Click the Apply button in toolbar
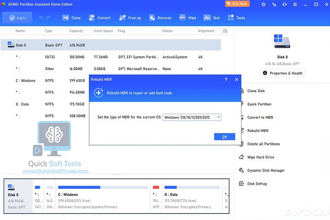This screenshot has width=330, height=220. click(x=17, y=18)
